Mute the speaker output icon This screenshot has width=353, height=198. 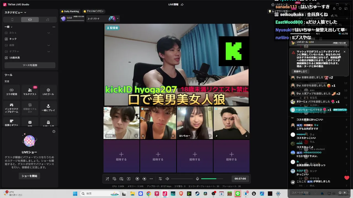167,179
